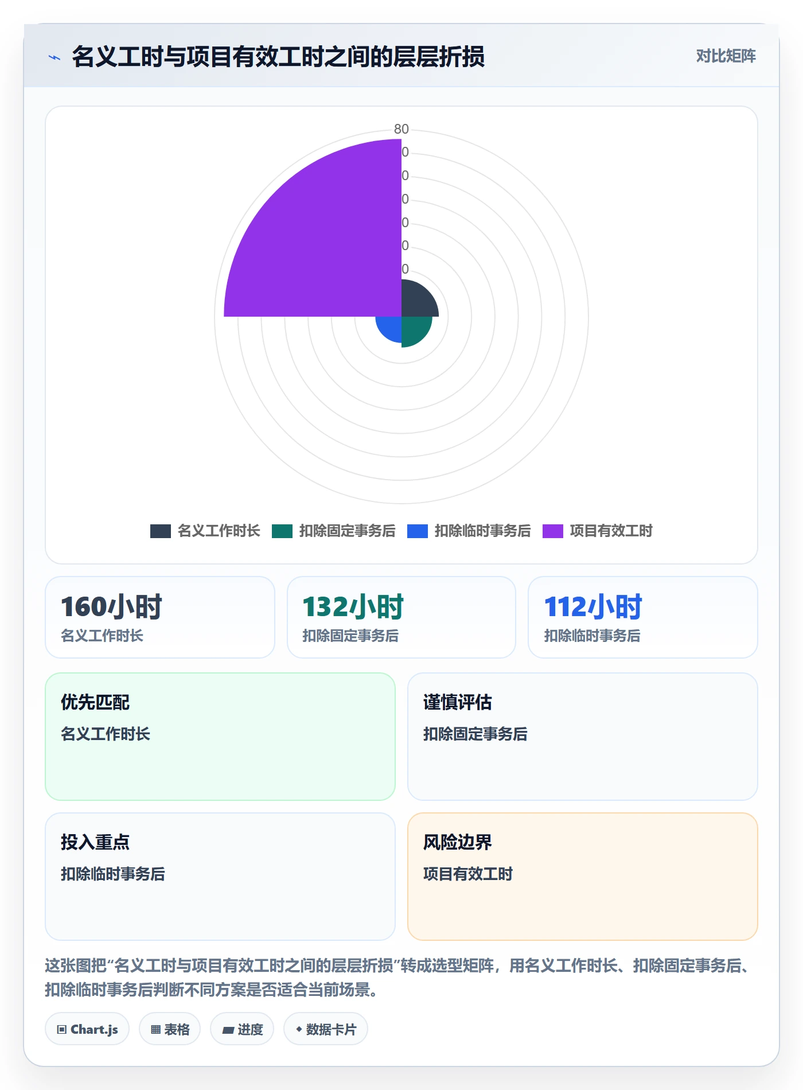Click the dark navy legend color swatch

point(161,531)
